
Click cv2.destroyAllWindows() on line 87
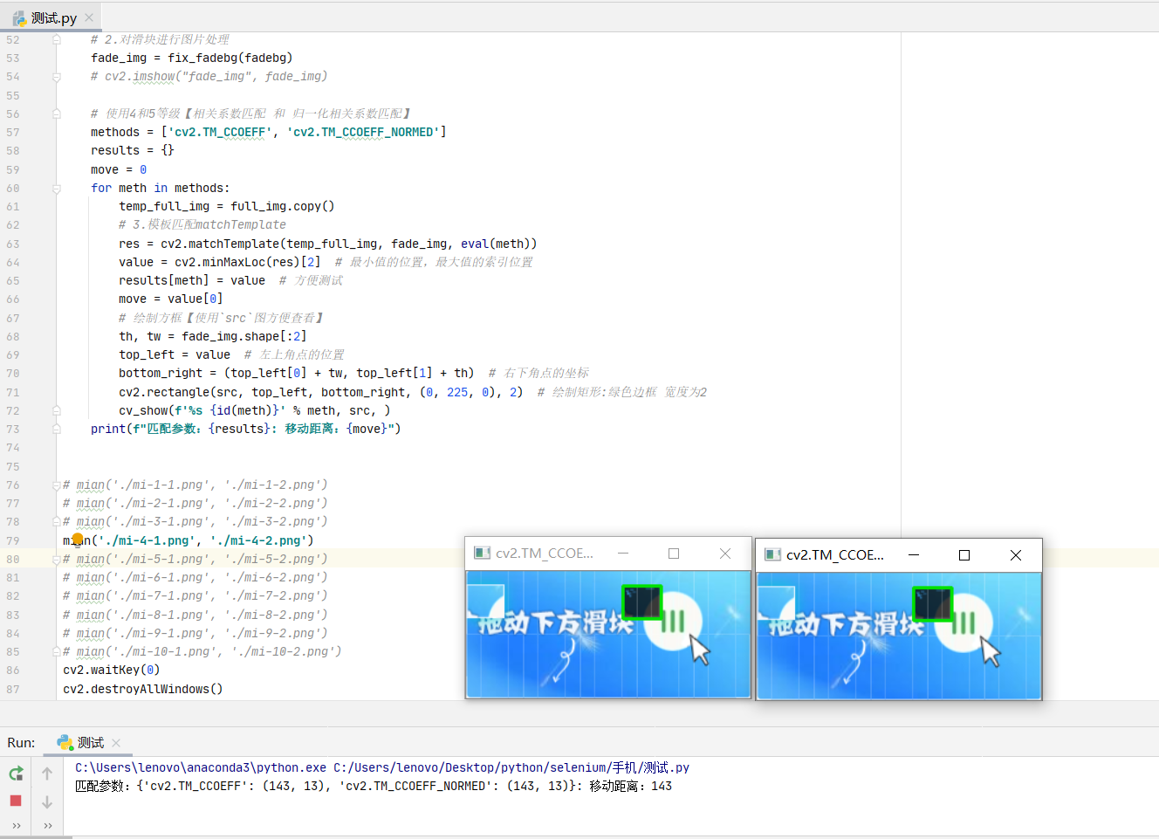[x=143, y=689]
